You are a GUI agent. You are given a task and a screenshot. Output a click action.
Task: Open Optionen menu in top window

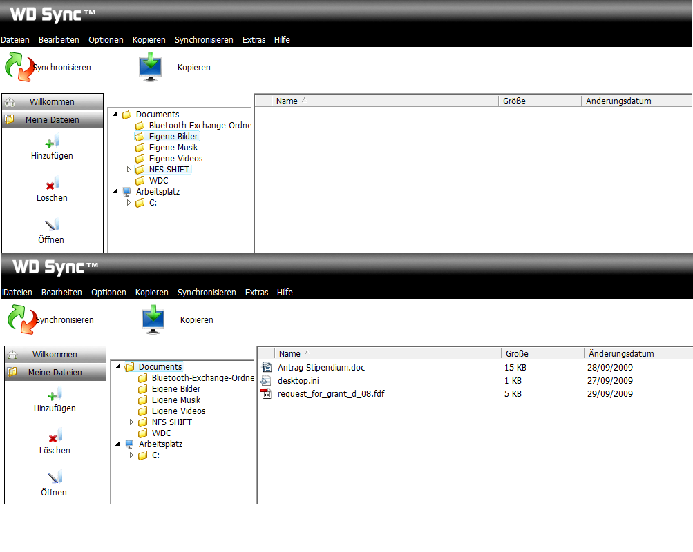[106, 40]
